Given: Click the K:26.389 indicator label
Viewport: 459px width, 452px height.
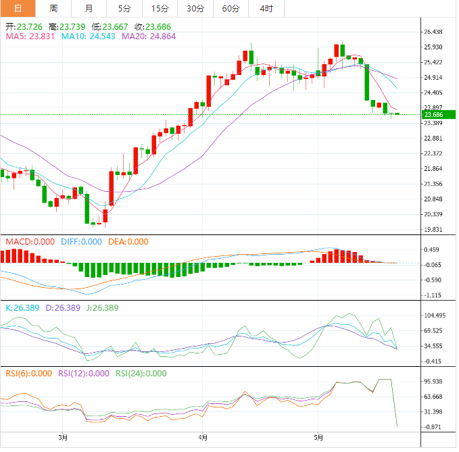Looking at the screenshot, I should pos(22,308).
